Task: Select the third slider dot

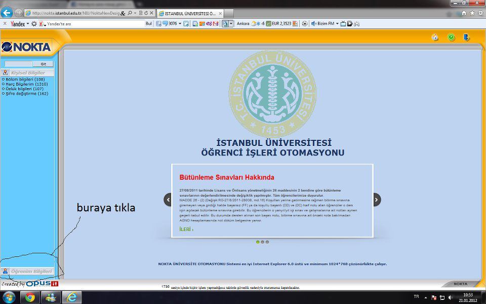Action: tap(267, 242)
